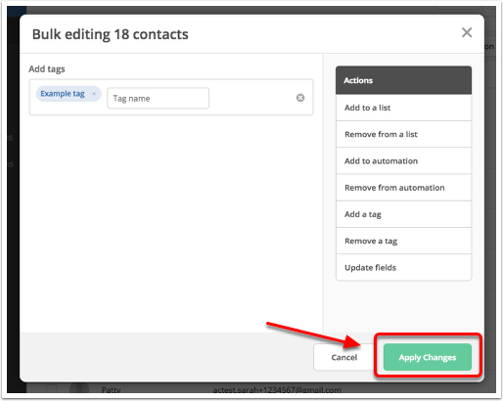Clear the tags field with circled X icon
The height and width of the screenshot is (401, 503).
(300, 98)
